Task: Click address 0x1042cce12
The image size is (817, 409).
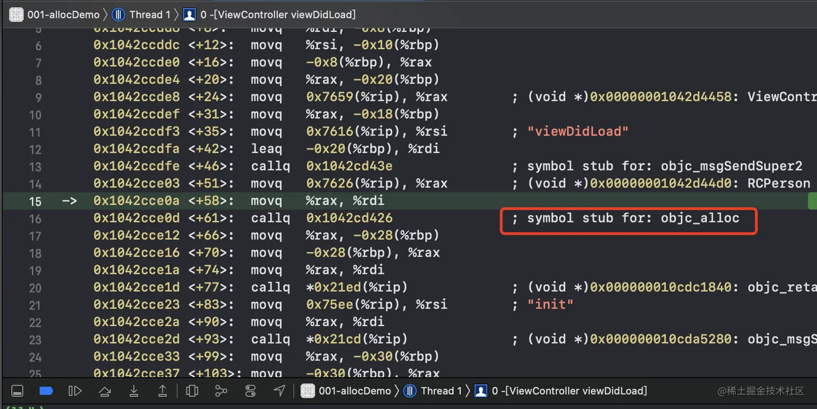Action: click(x=137, y=236)
